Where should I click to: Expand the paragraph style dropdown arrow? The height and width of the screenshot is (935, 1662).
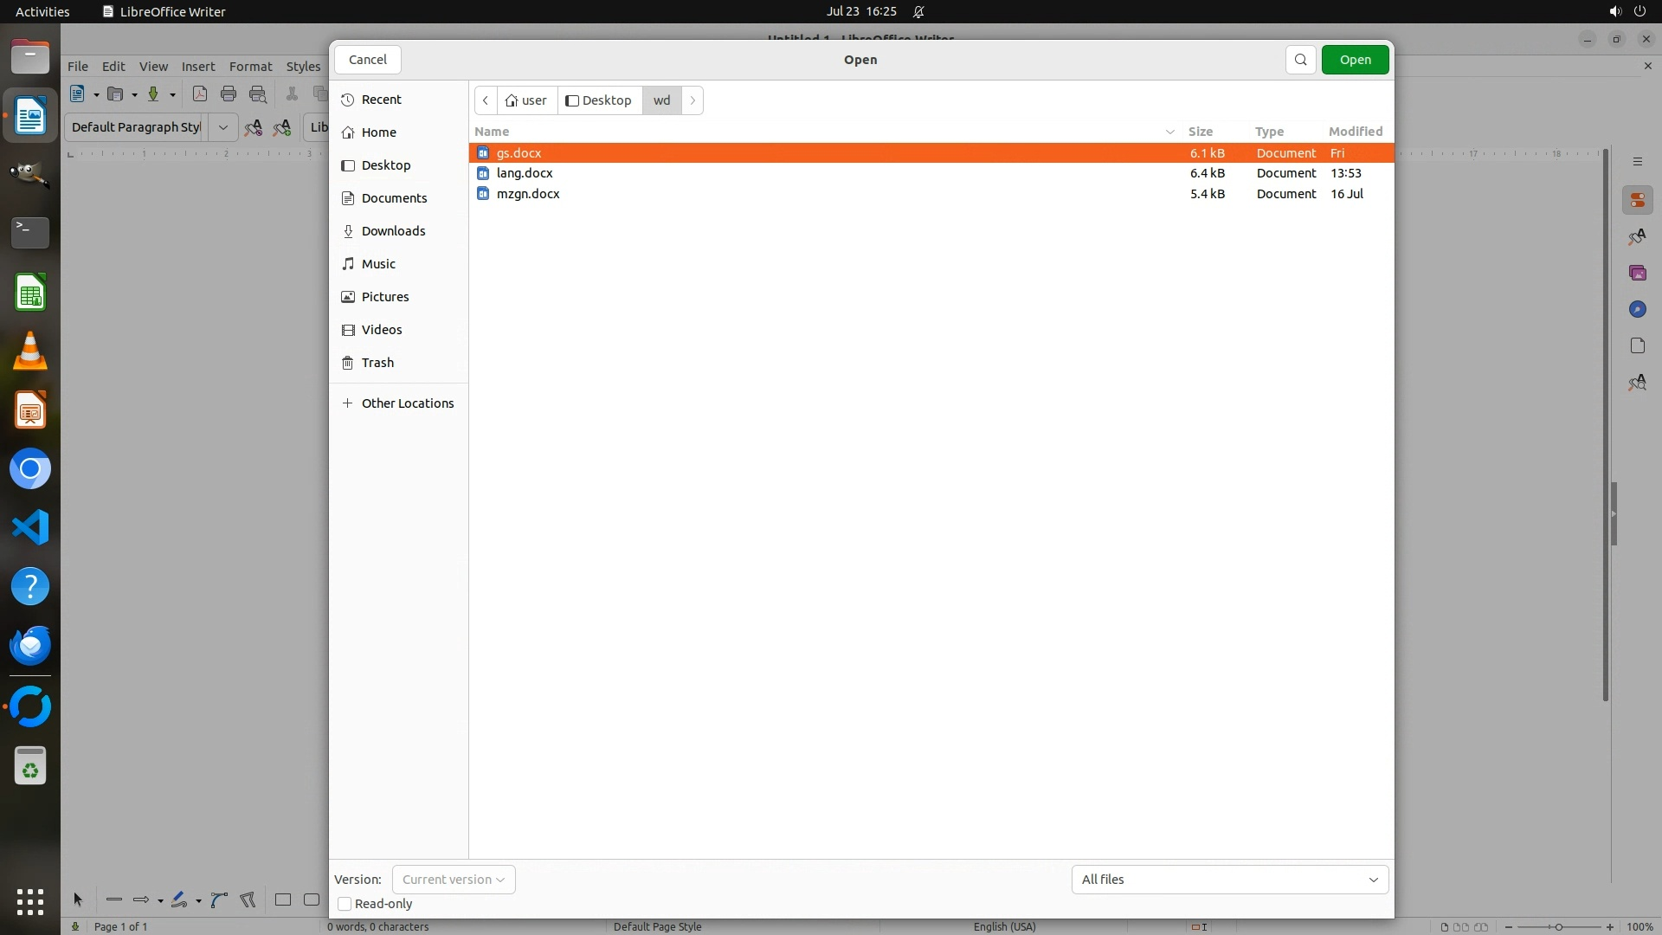click(x=222, y=127)
